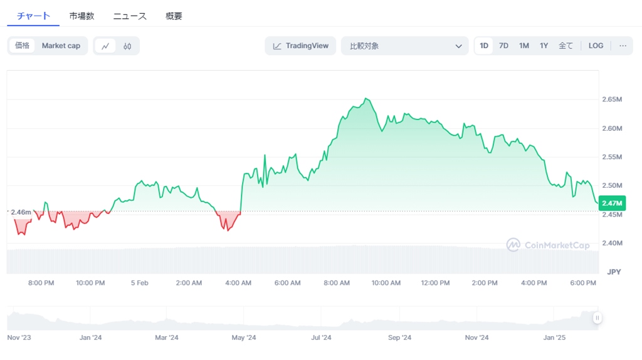The width and height of the screenshot is (642, 360).
Task: Select the 7D time range
Action: [503, 46]
